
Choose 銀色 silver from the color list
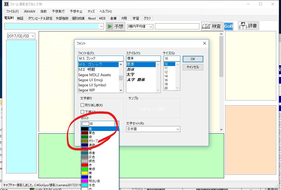pos(100,161)
